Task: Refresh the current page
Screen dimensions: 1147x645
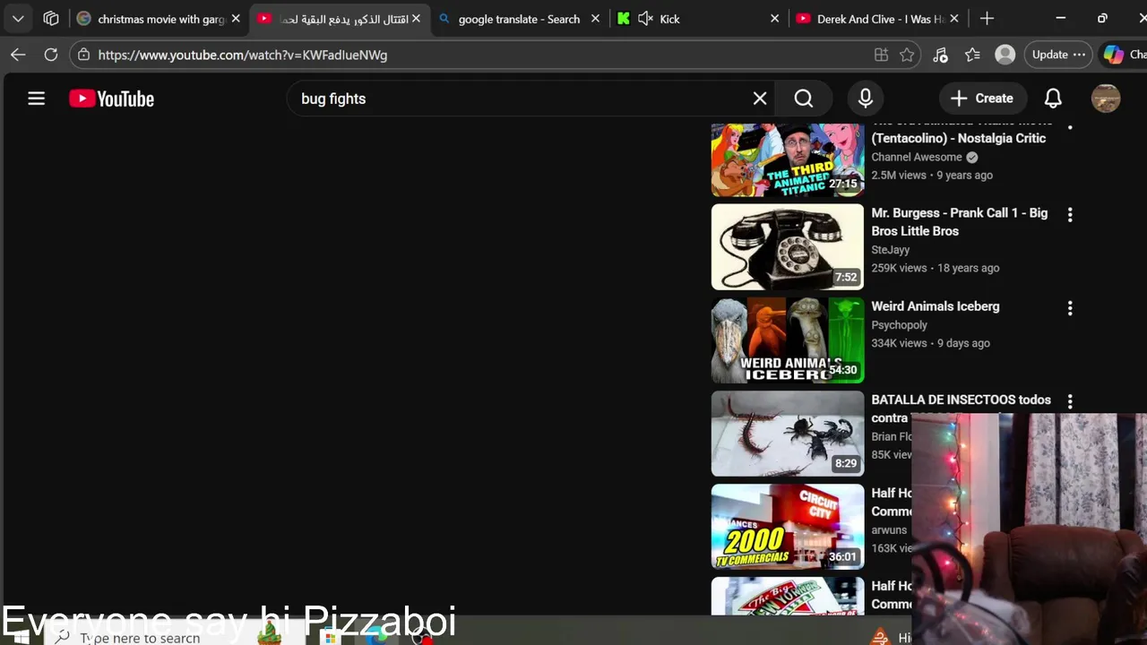Action: 51,55
